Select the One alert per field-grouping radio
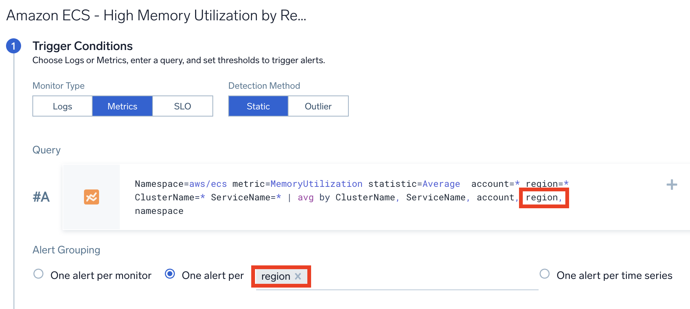This screenshot has width=690, height=309. (170, 274)
